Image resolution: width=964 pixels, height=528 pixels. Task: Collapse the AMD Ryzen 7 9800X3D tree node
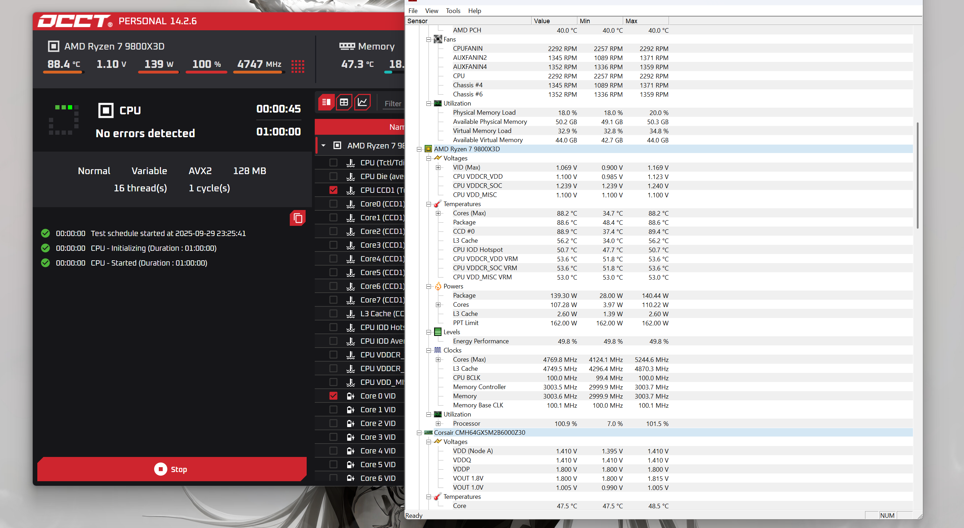[x=419, y=149]
